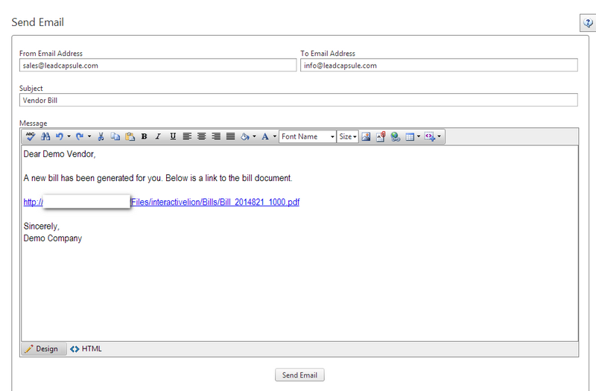
Task: Click the Cut scissors icon
Action: [101, 137]
